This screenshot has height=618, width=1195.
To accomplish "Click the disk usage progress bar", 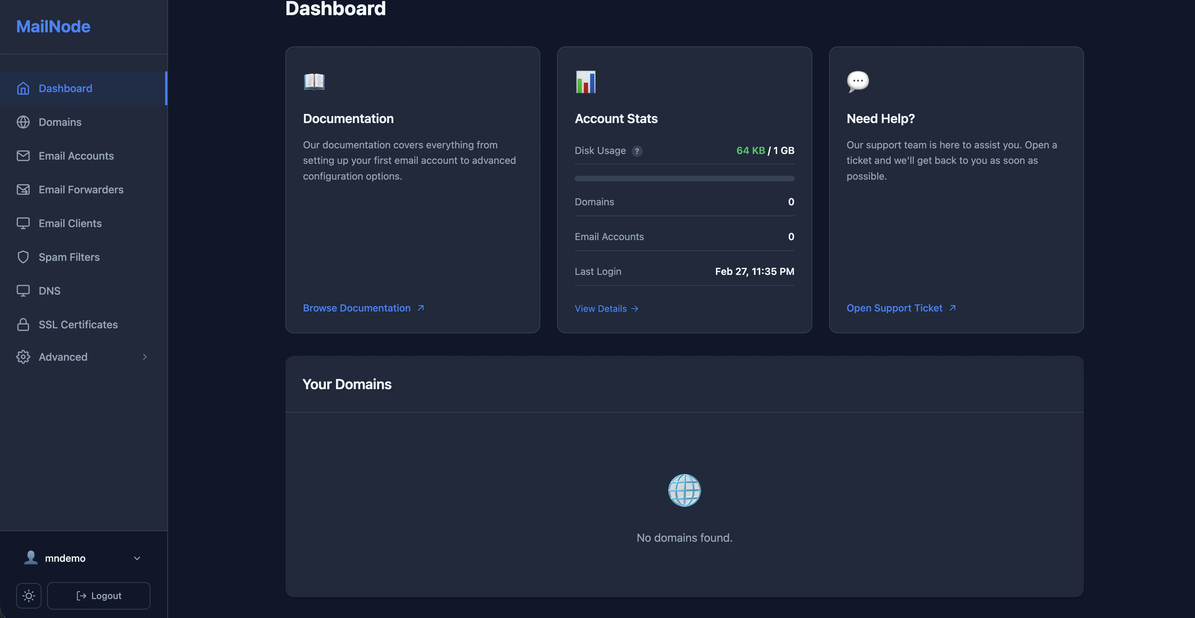I will (x=684, y=178).
